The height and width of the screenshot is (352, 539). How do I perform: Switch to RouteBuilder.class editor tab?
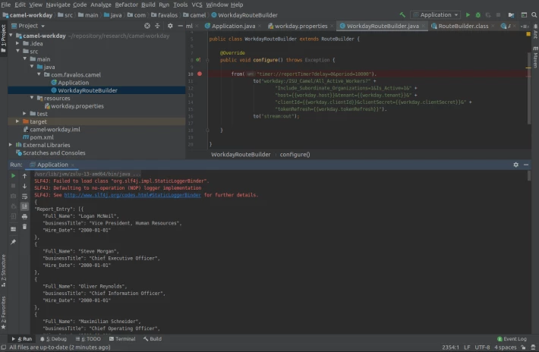(x=463, y=26)
